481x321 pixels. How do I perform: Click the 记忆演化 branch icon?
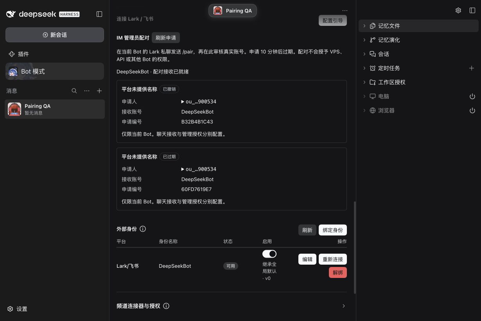[x=373, y=40]
